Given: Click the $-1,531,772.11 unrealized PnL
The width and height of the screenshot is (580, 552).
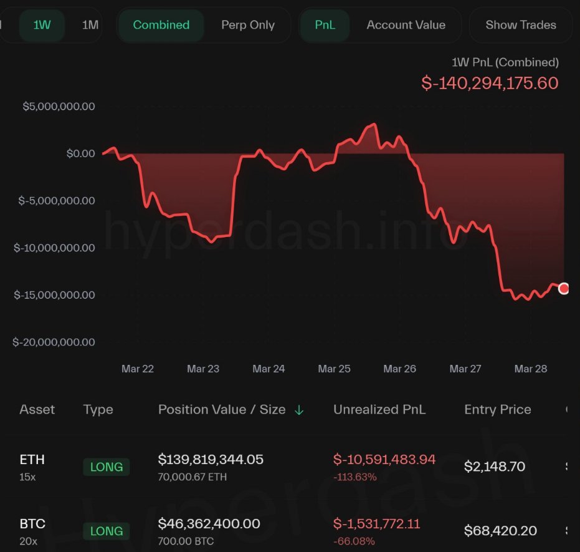Looking at the screenshot, I should (x=376, y=524).
